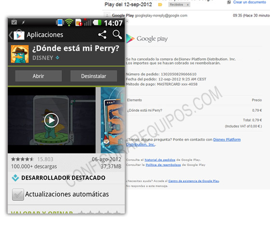Open the Política de reembolsos link
Screen dimensions: 270x225
[x=163, y=165]
